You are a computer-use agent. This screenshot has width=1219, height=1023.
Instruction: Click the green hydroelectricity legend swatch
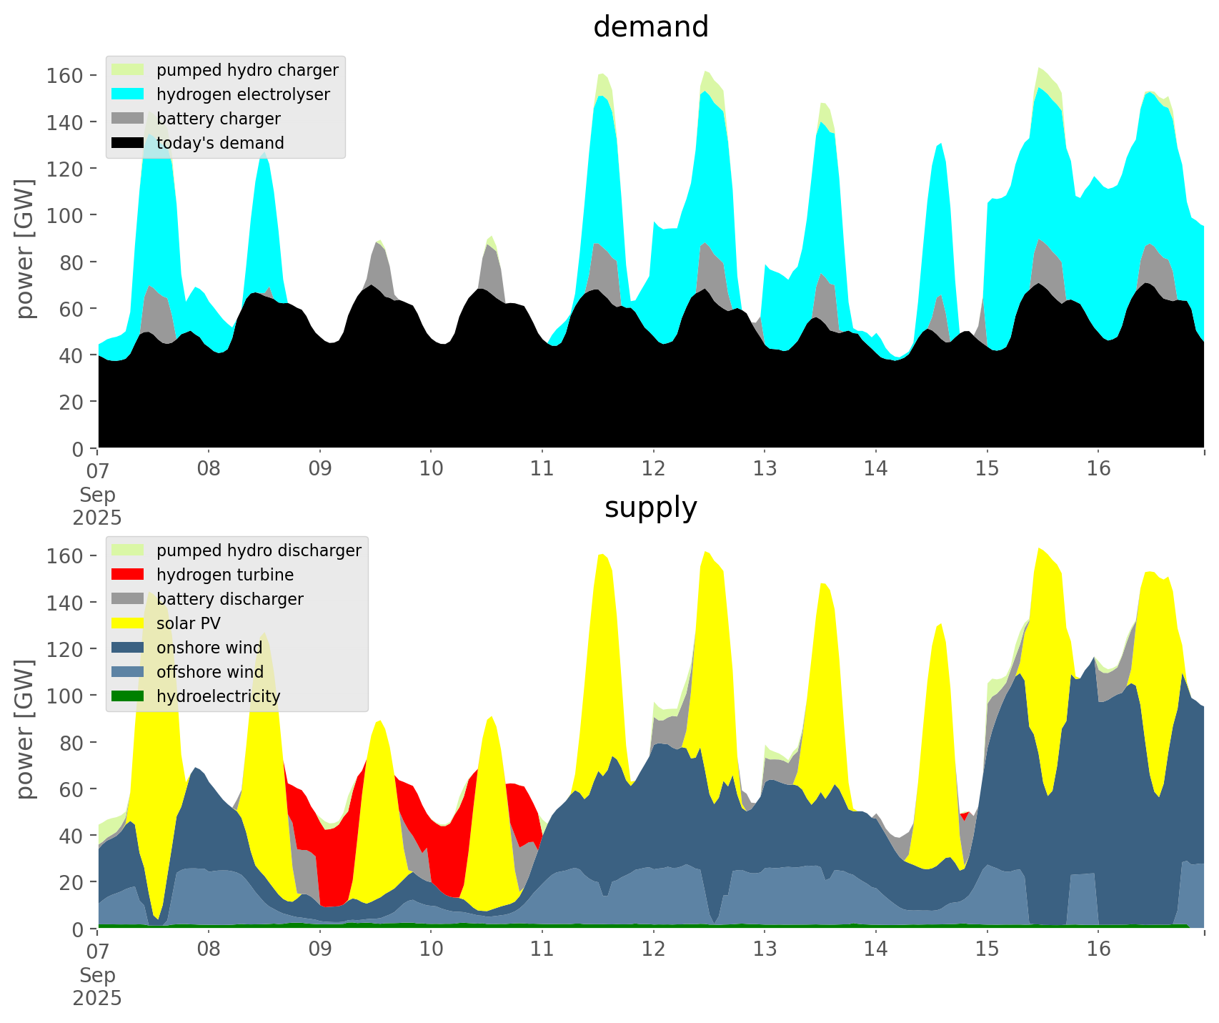tap(128, 696)
